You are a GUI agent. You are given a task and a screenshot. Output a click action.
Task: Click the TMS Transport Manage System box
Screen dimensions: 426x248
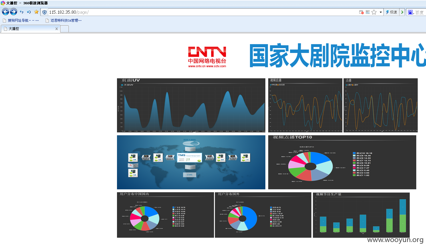click(190, 158)
